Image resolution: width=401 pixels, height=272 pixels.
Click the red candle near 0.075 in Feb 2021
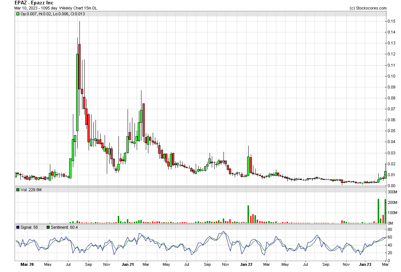coord(144,121)
